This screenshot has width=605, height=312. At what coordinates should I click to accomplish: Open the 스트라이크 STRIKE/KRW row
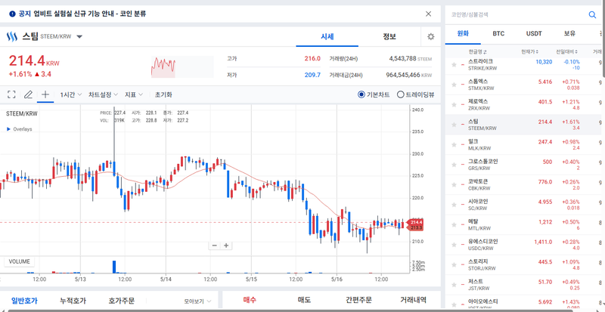click(x=523, y=64)
